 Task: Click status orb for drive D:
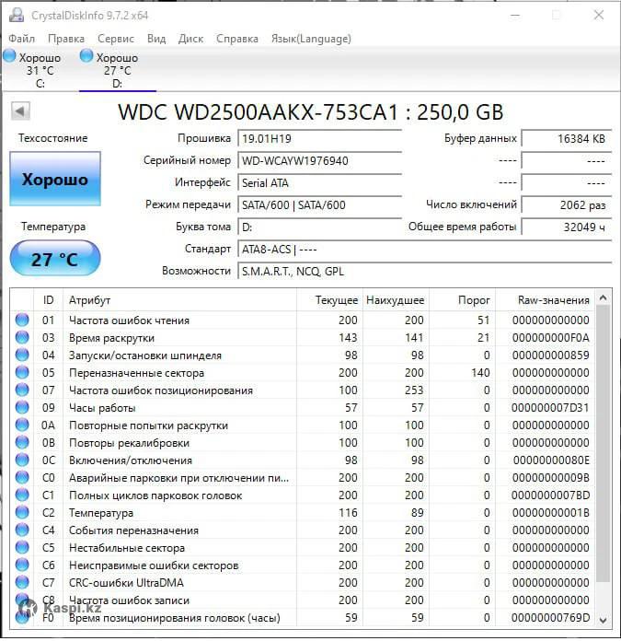(x=87, y=57)
